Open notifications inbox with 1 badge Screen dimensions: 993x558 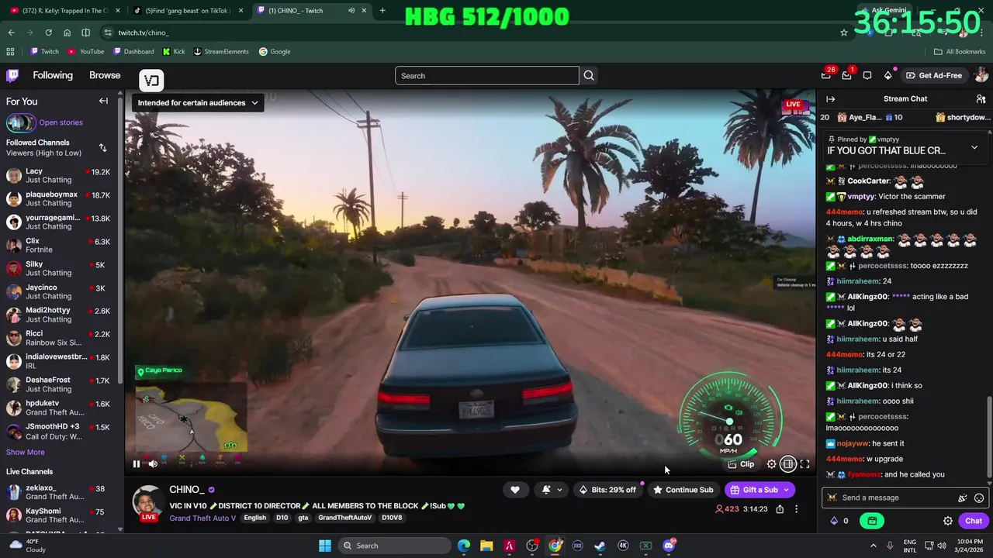pyautogui.click(x=846, y=75)
